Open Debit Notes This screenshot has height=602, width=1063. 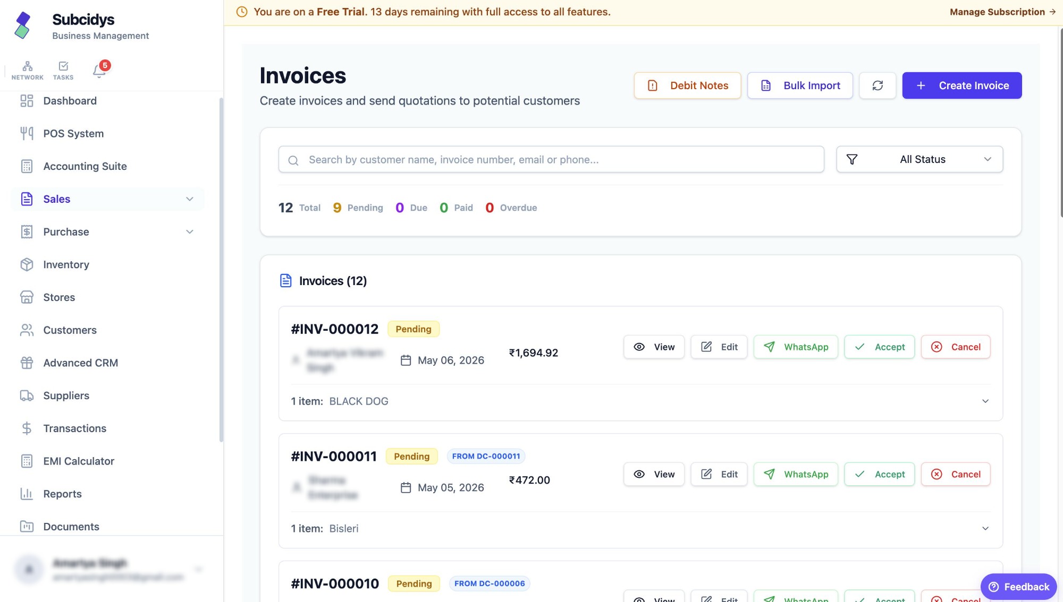coord(687,85)
